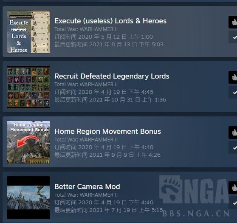The image size is (237, 223).
Task: Click the legendary lords portrait grid thumbnail
Action: [28, 87]
